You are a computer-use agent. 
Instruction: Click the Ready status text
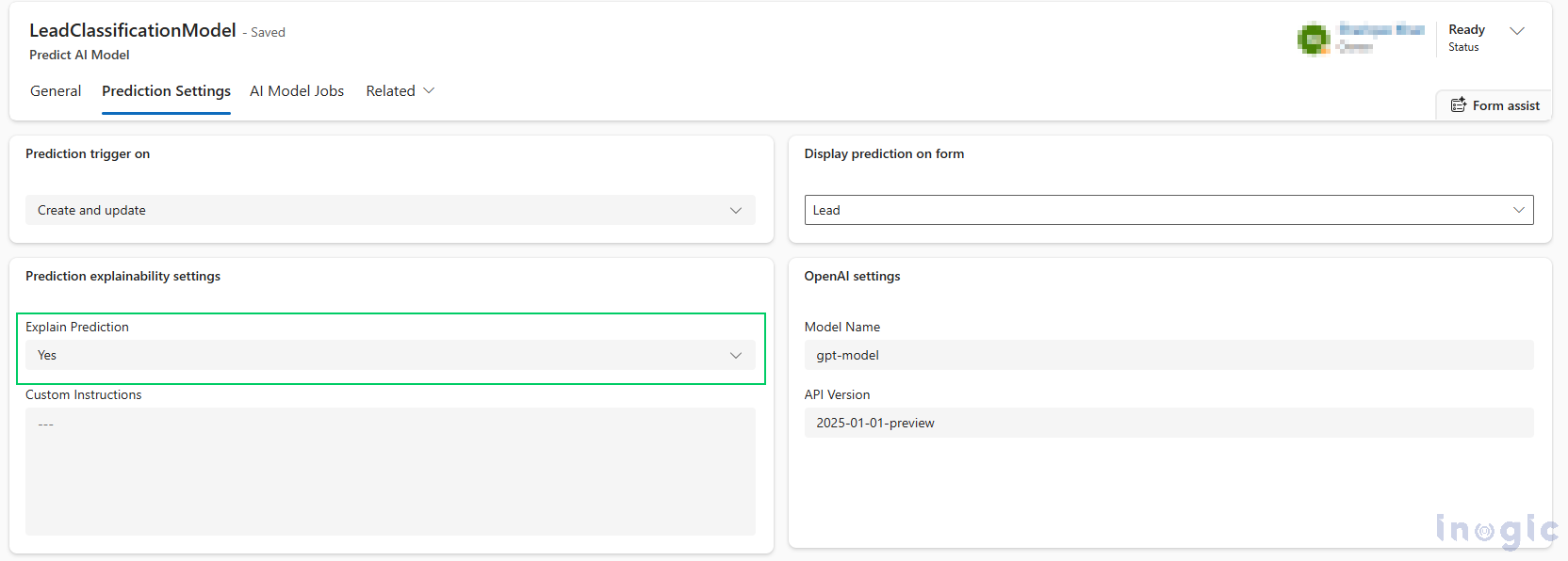1466,30
